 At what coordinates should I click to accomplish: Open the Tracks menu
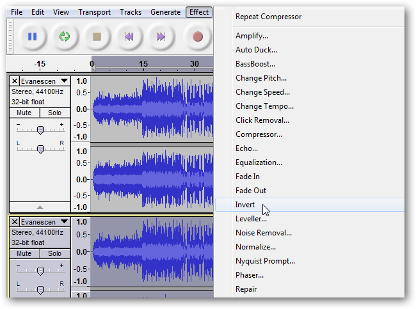point(131,12)
